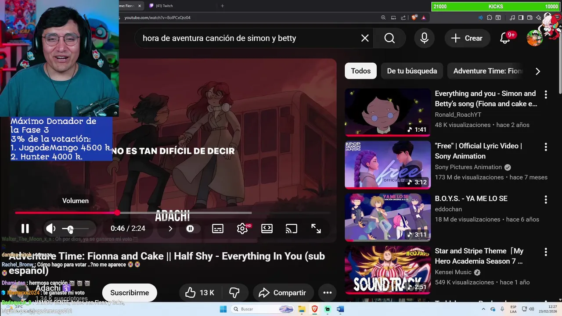Open the Star and Stripe Theme thumbnail
This screenshot has width=562, height=316.
388,270
